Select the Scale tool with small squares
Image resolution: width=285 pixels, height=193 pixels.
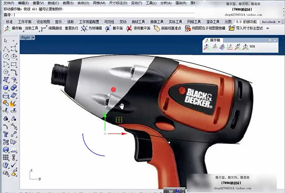click(14, 134)
